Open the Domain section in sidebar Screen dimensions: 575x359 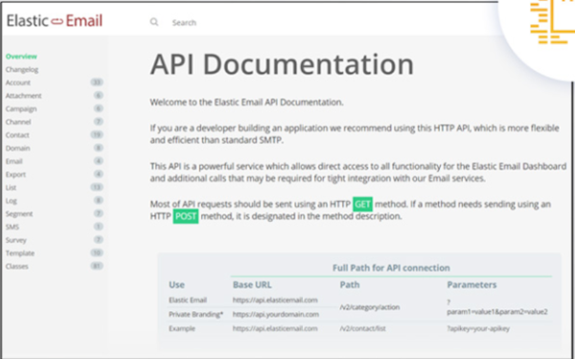click(x=17, y=148)
